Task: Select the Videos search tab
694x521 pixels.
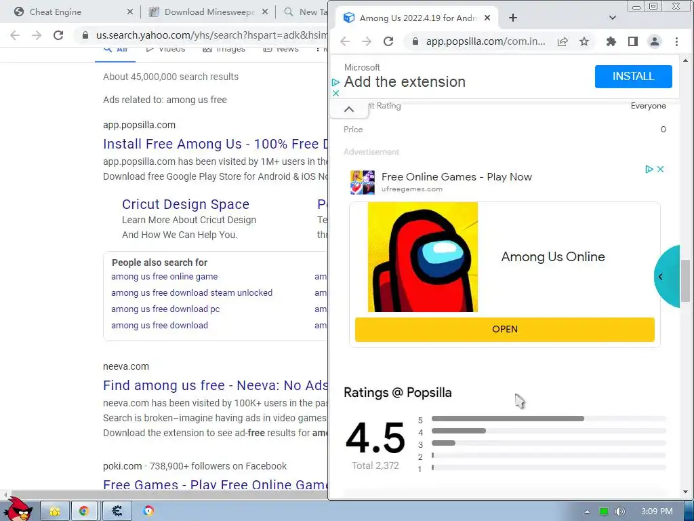Action: pos(166,49)
